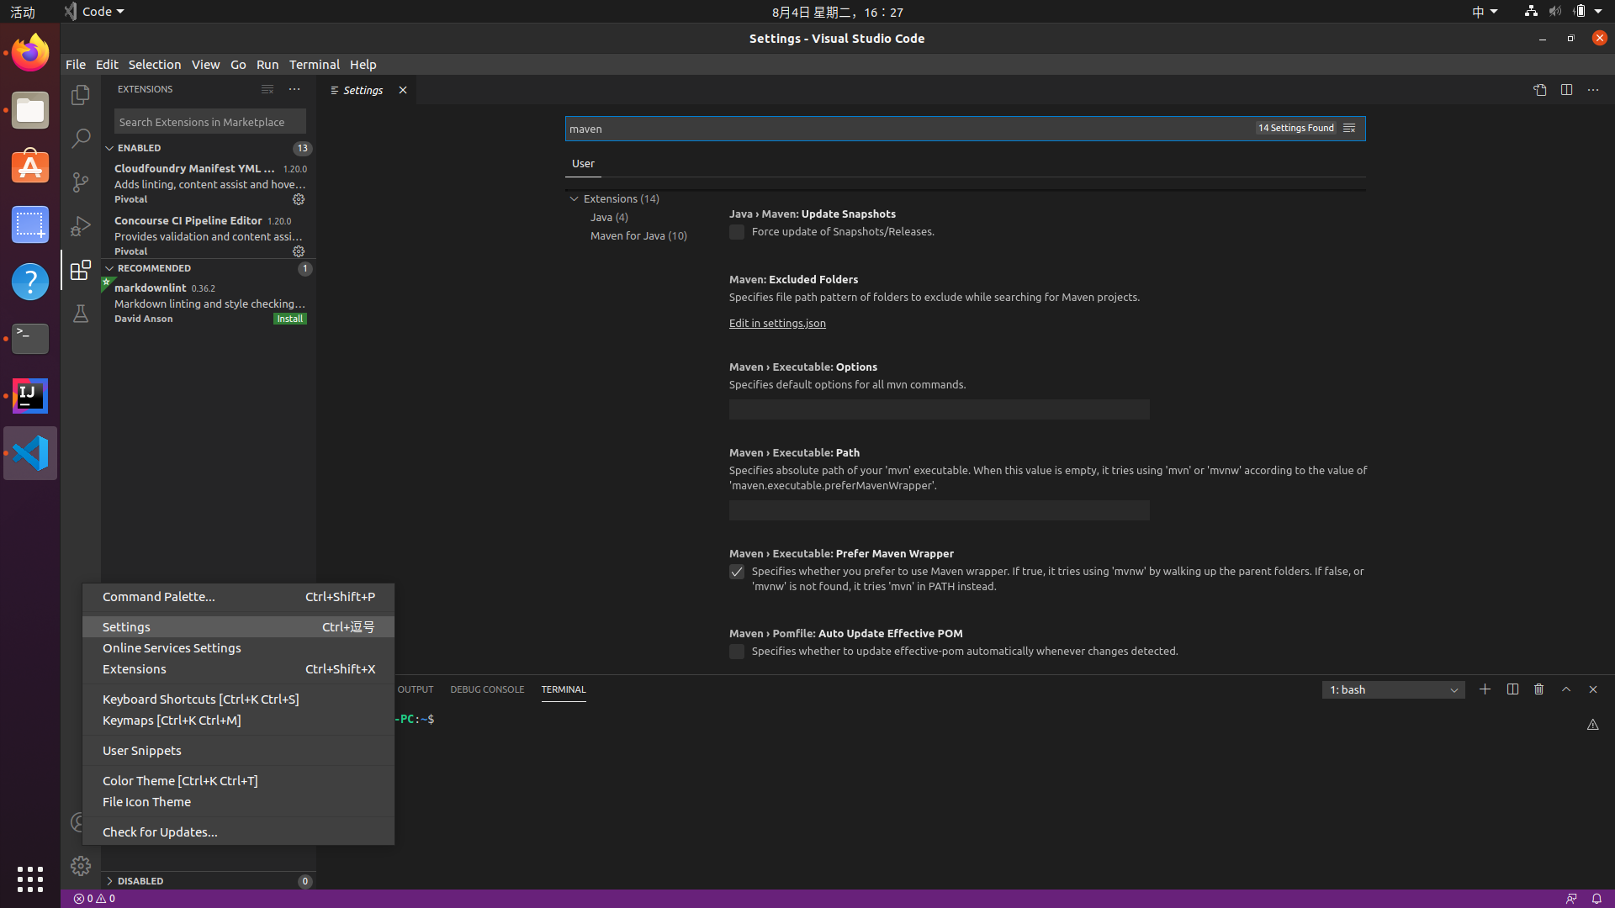Toggle Java Maven Update Snapshots checkbox
The height and width of the screenshot is (908, 1615).
pos(735,232)
